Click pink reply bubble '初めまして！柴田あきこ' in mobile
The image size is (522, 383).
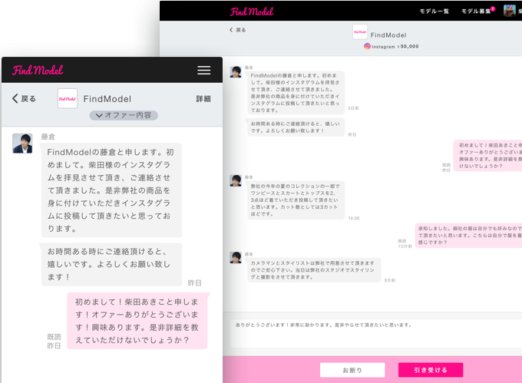[137, 321]
